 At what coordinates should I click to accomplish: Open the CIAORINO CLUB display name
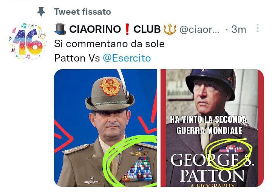(x=115, y=29)
